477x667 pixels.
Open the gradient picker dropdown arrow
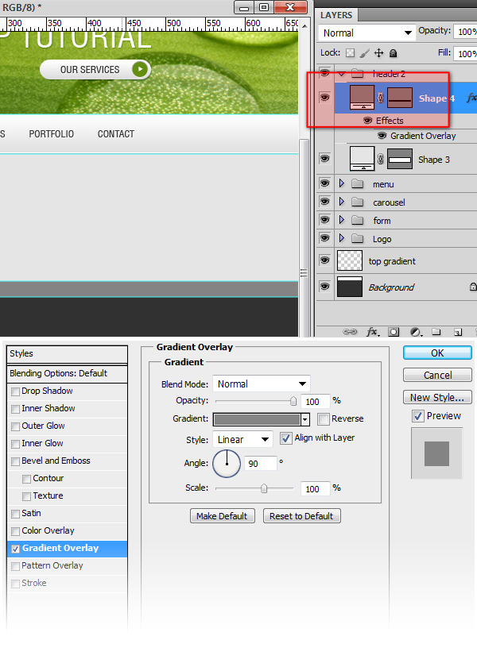[x=305, y=419]
